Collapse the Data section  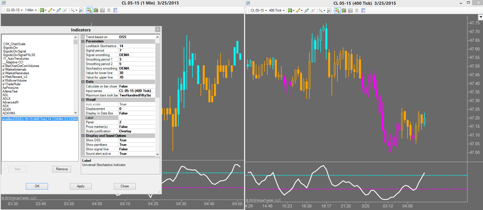83,82
